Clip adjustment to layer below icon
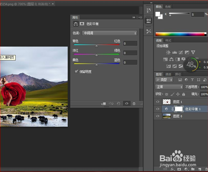Image resolution: width=208 pixels, height=172 pixels. coord(103,104)
